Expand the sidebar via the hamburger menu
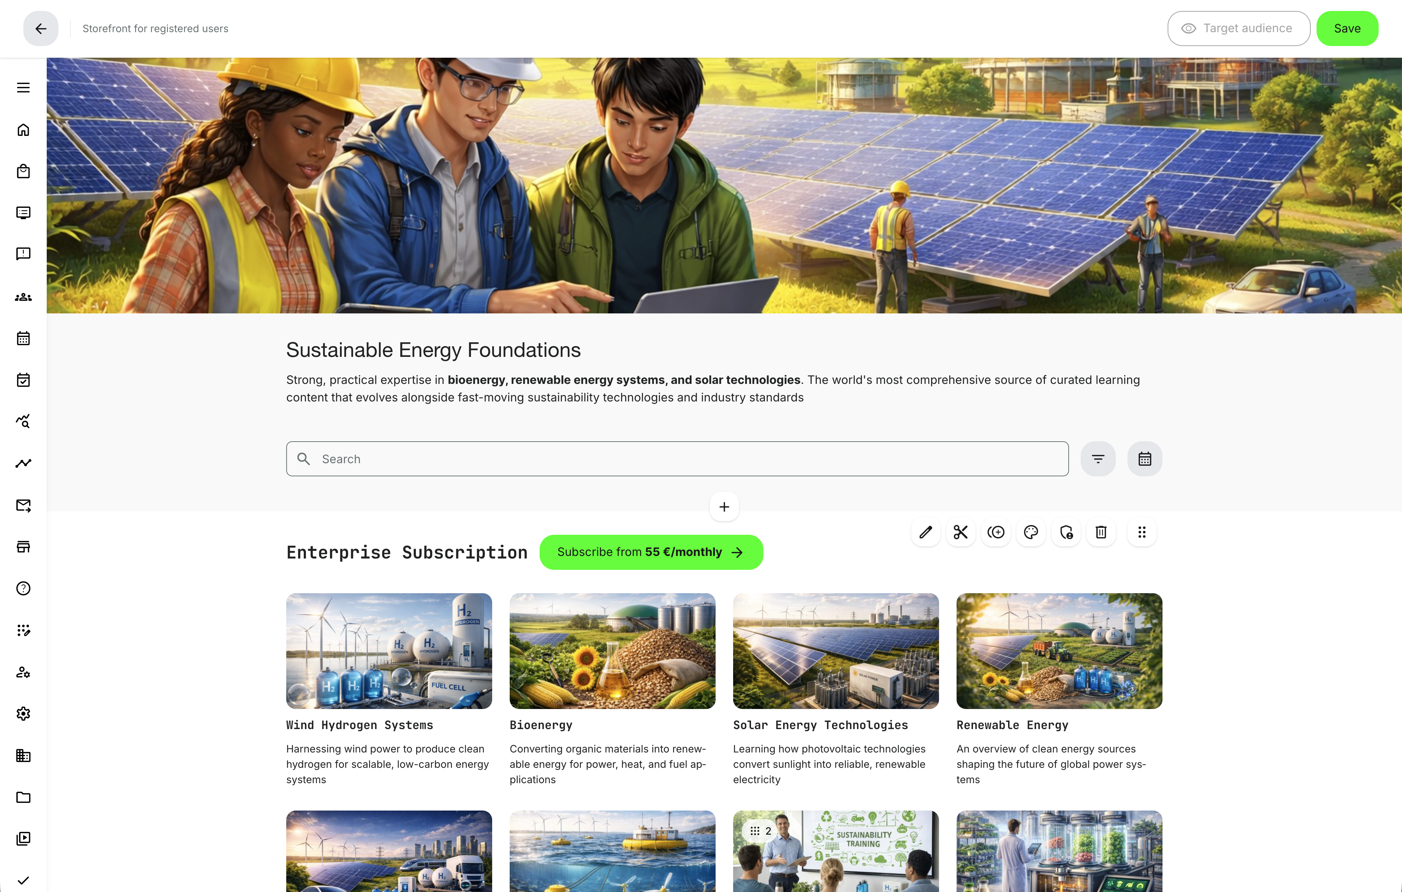This screenshot has width=1402, height=892. (x=23, y=87)
